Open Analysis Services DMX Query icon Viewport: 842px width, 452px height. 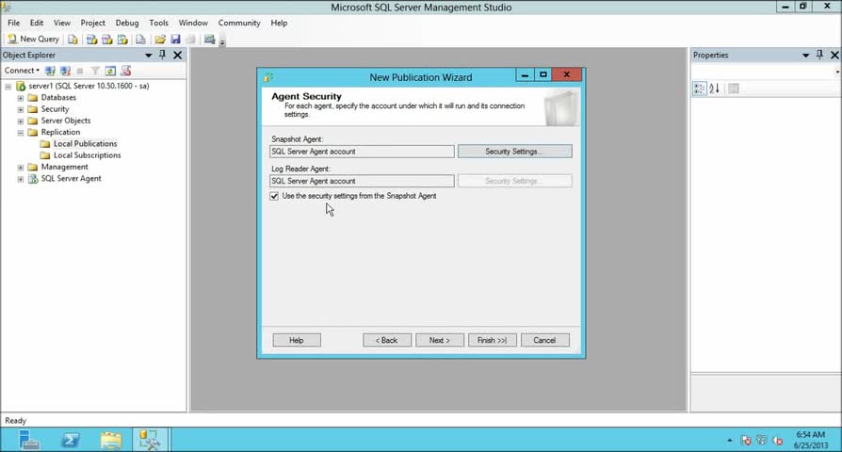tap(106, 40)
